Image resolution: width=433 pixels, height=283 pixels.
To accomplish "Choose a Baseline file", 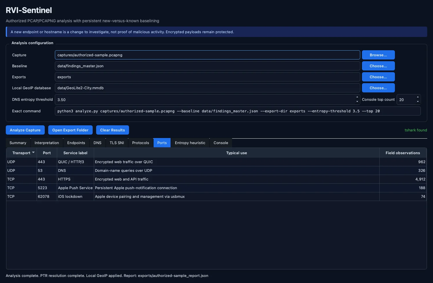I will [378, 66].
